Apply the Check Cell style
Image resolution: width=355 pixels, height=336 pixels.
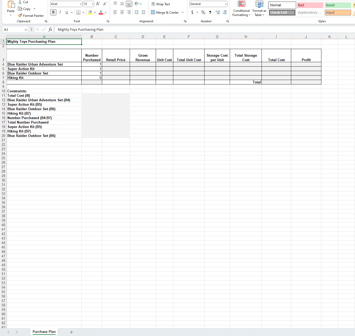pos(282,12)
